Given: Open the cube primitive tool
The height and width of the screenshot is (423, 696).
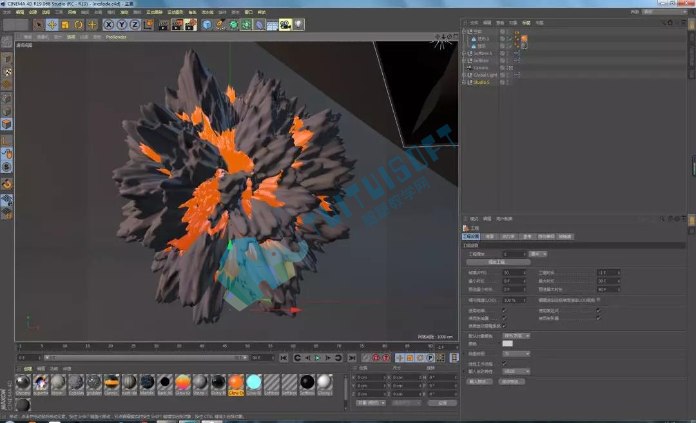Looking at the screenshot, I should coord(207,25).
